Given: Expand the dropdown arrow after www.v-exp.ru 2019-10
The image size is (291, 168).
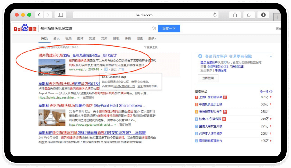Looking at the screenshot, I should [x=102, y=70].
